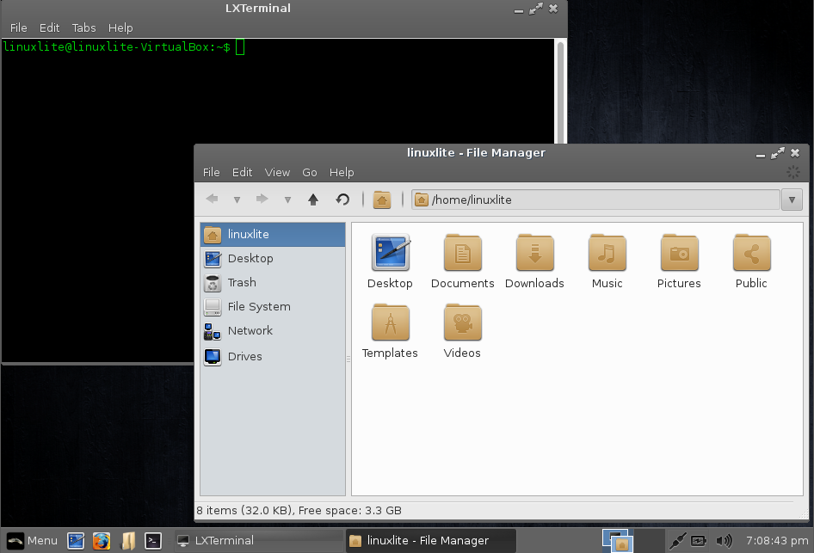Go forward using the forward arrow in File Manager
814x553 pixels.
[262, 200]
